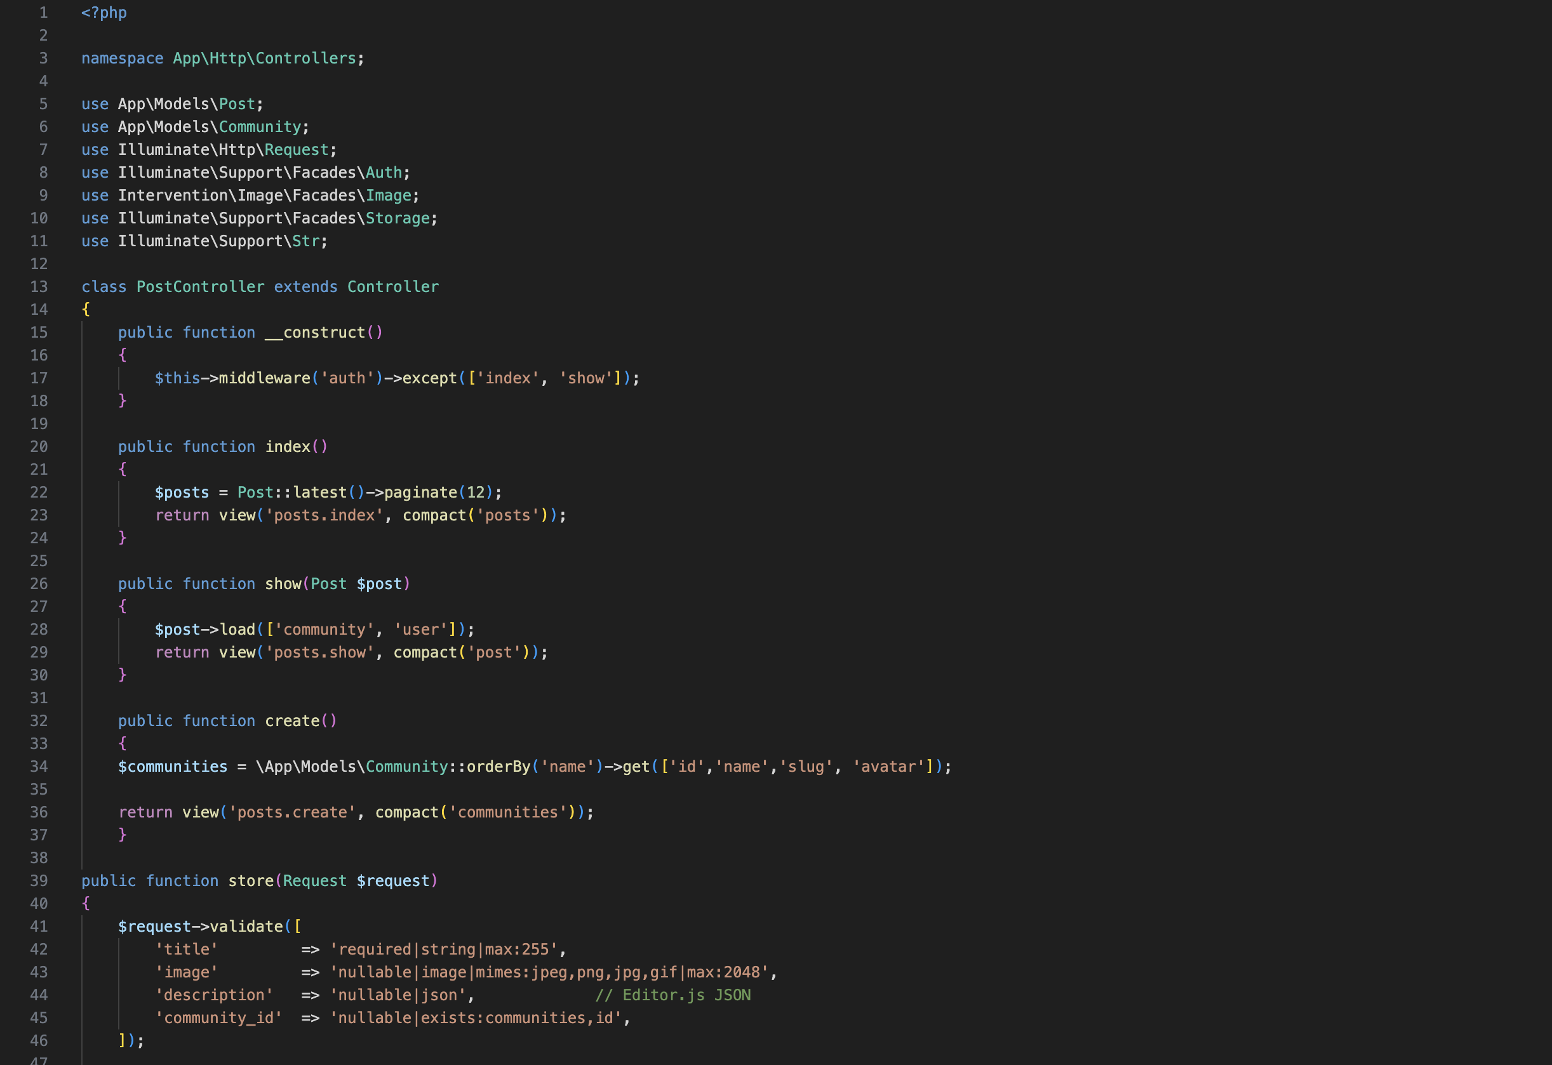Click the paginate method call
Image resolution: width=1552 pixels, height=1065 pixels.
420,493
